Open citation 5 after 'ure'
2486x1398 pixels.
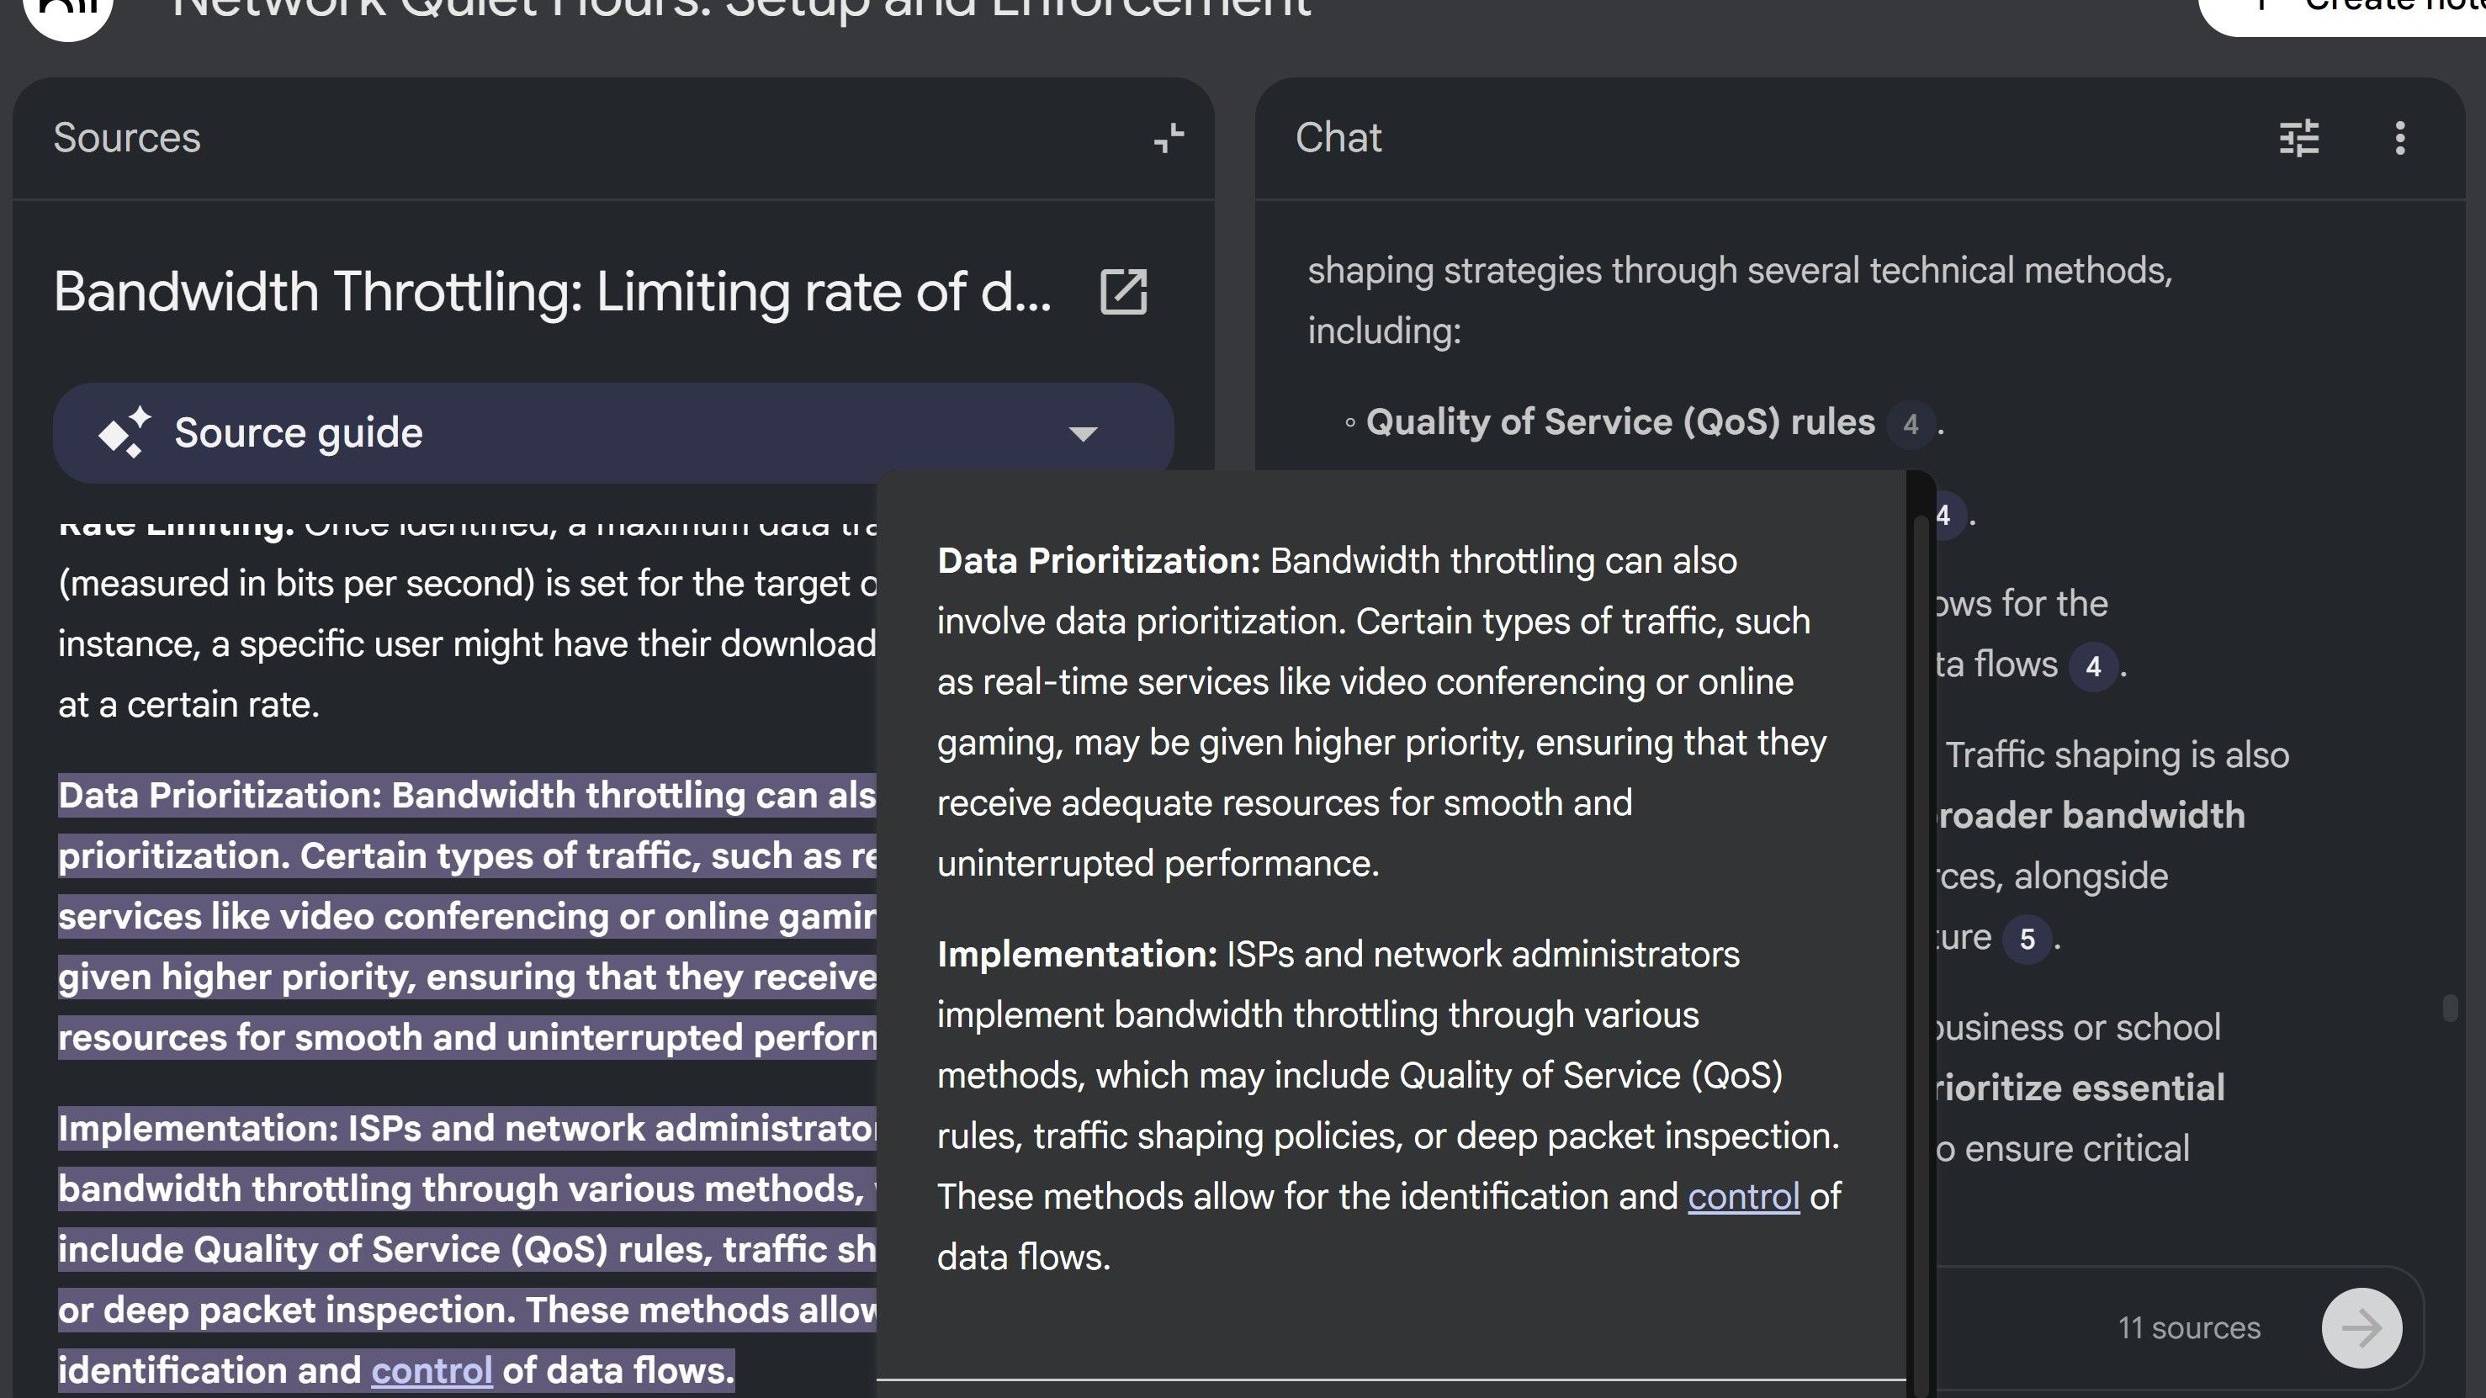pos(2027,939)
